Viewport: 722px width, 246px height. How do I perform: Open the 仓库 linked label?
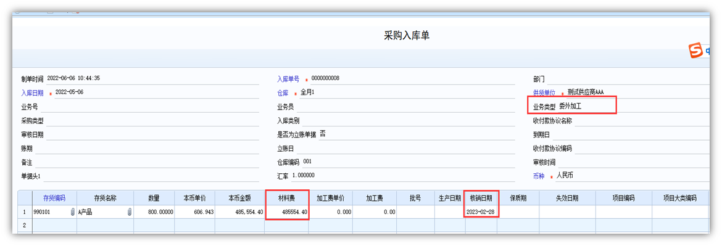click(283, 92)
